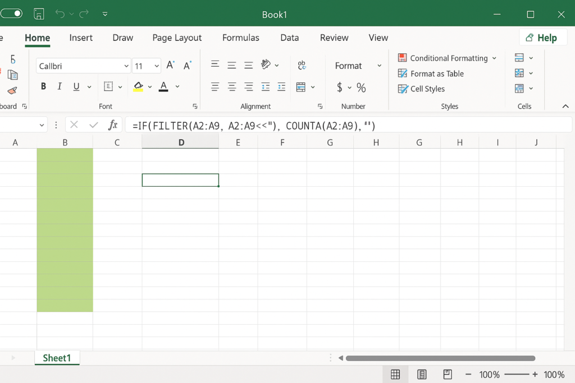
Task: Expand the borders dropdown arrow
Action: pyautogui.click(x=120, y=87)
